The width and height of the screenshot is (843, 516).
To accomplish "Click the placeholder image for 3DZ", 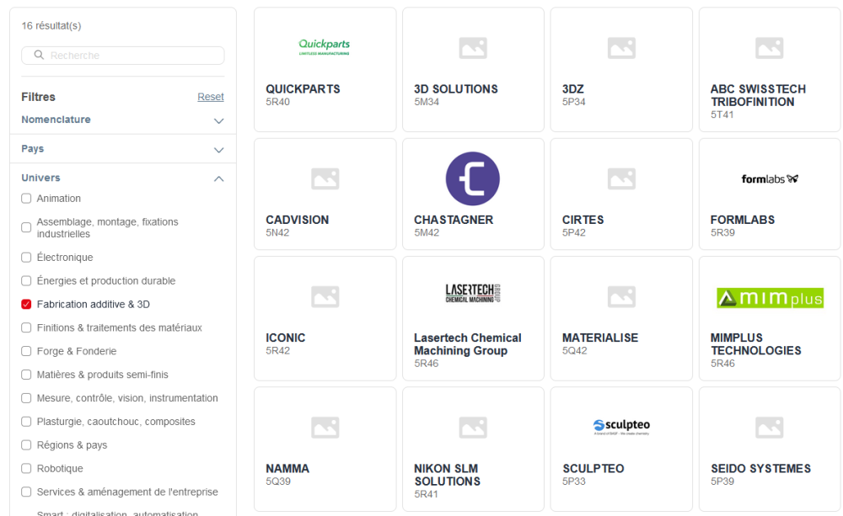I will [621, 48].
